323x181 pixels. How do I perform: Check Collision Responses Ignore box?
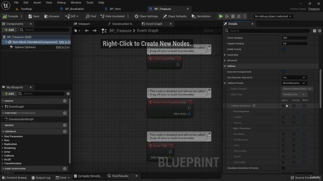coord(284,106)
